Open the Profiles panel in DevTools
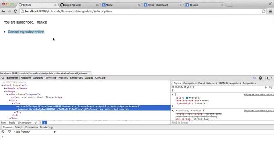Image resolution: width=274 pixels, height=154 pixels. click(63, 78)
